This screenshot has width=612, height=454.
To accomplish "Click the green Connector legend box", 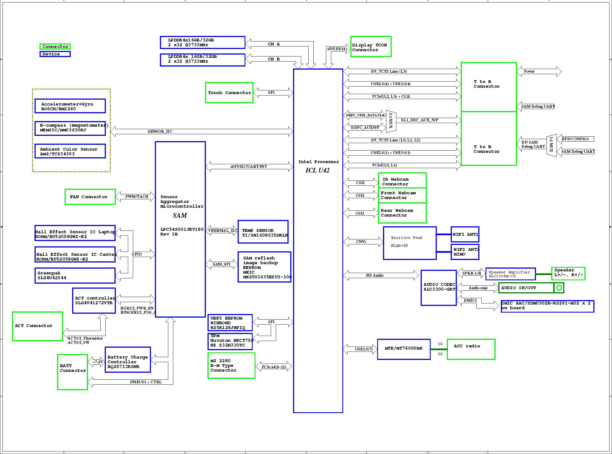I will coord(55,46).
